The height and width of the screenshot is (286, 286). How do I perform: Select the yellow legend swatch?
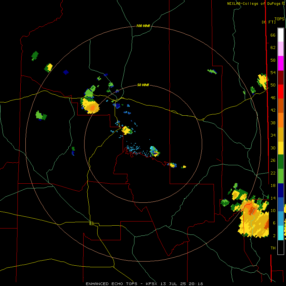click(x=281, y=148)
